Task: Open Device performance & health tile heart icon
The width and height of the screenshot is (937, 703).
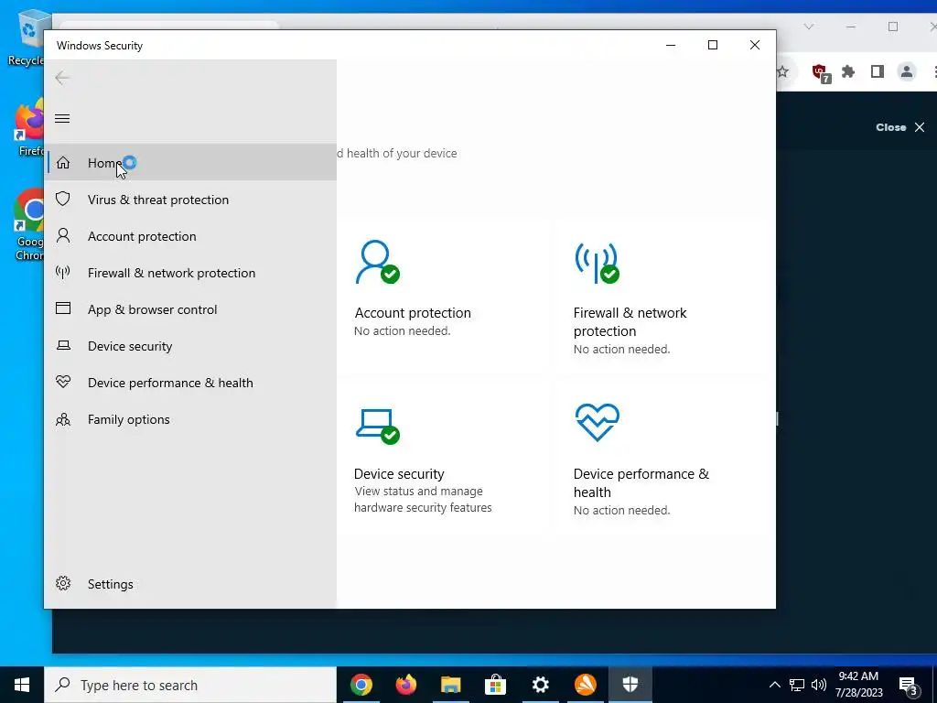Action: point(597,423)
